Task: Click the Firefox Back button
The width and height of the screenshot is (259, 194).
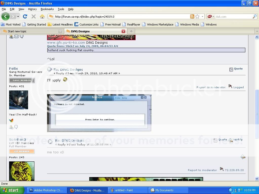Action: pos(6,17)
